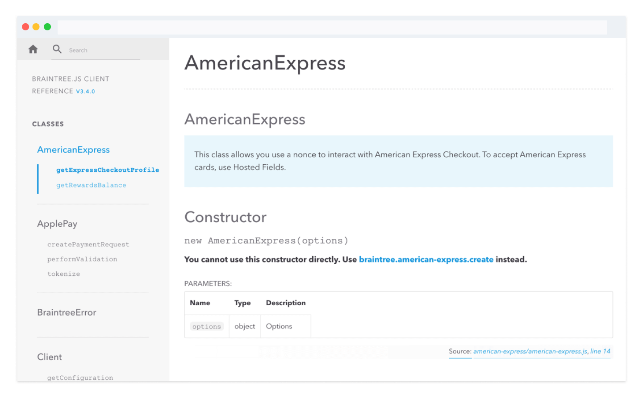Screen dimensions: 643x399
Task: Open createPaymentRequest method
Action: click(x=88, y=245)
